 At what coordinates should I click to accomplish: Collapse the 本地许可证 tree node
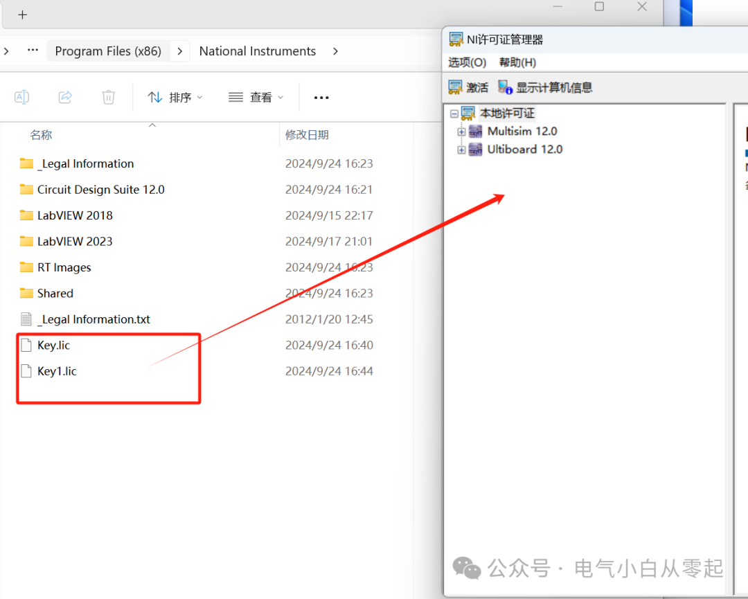click(x=454, y=114)
